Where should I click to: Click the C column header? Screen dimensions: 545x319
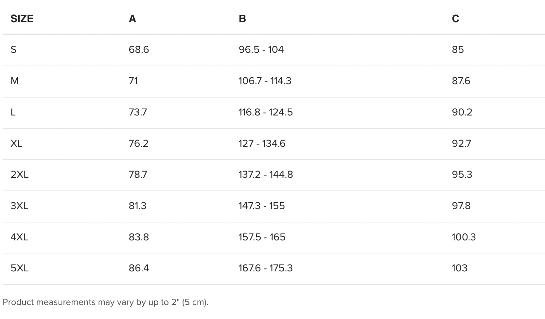[455, 19]
